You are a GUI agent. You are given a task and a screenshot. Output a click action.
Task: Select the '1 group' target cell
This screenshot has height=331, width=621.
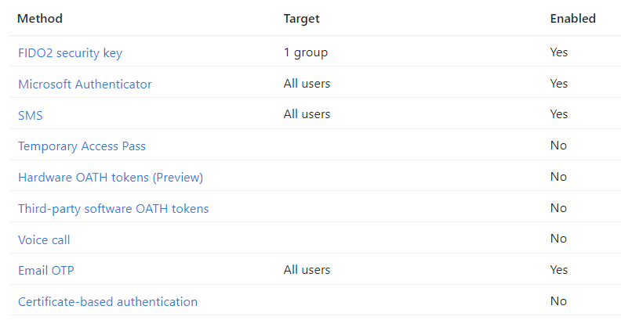[x=305, y=52]
